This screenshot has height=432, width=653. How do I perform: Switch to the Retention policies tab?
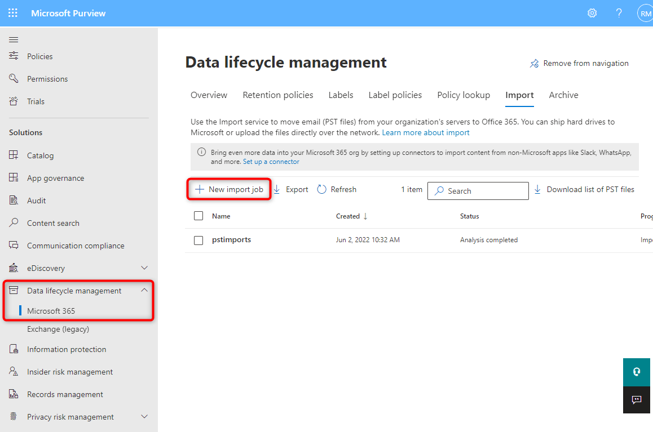tap(277, 95)
